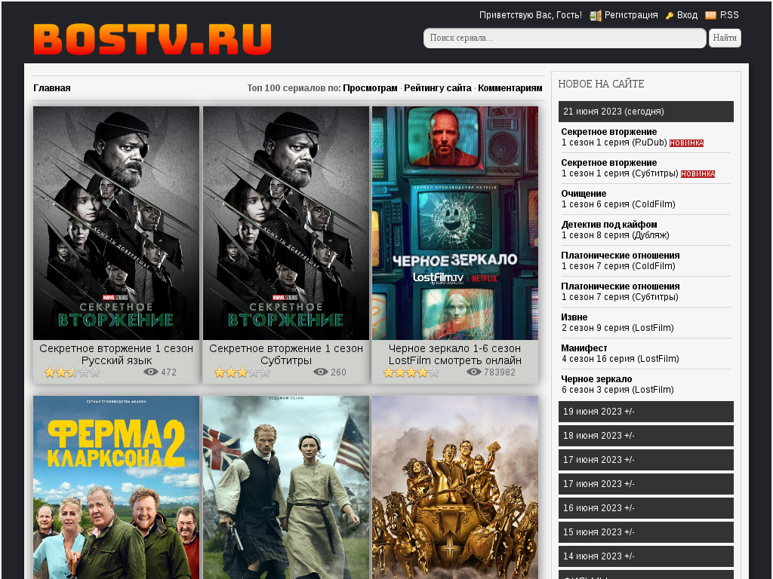The height and width of the screenshot is (579, 773).
Task: Click the key icon next to Вход
Action: coord(670,16)
